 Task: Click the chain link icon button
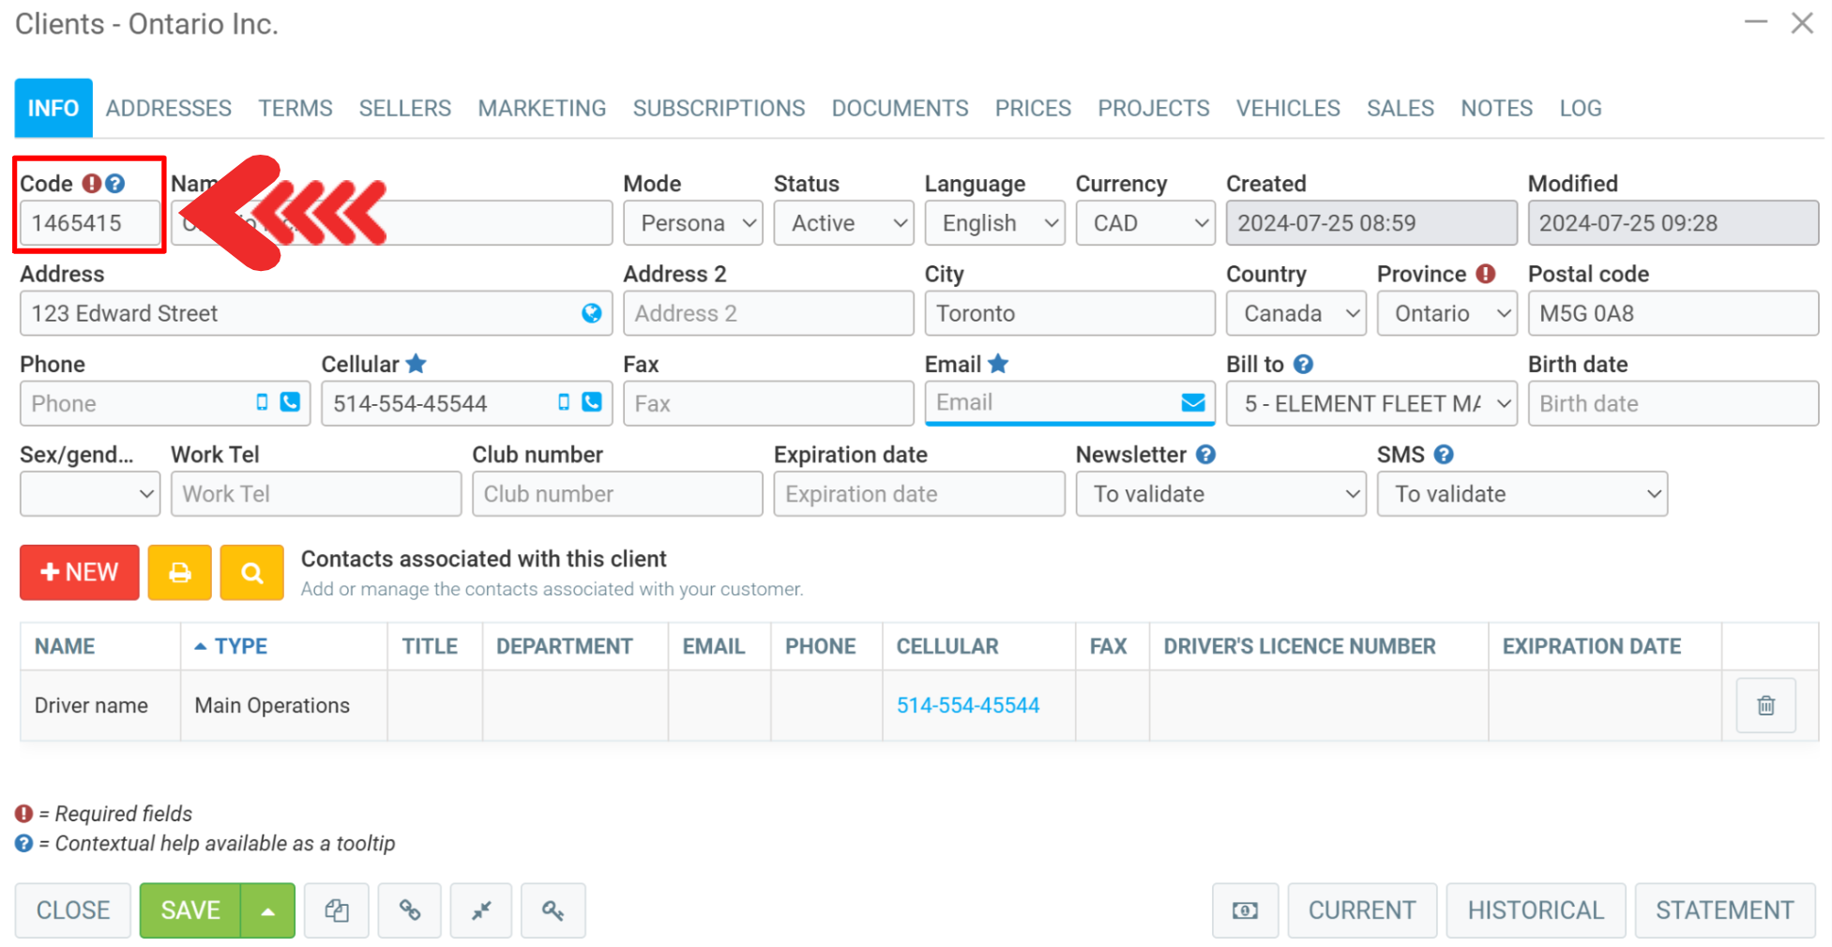409,910
